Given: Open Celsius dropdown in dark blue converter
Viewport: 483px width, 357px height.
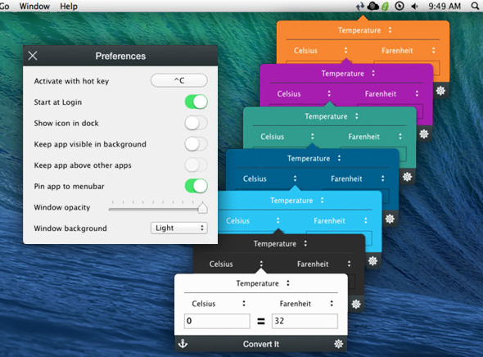Looking at the screenshot, I should (x=270, y=178).
